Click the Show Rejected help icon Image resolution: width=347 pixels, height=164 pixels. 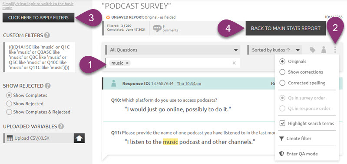(48, 86)
